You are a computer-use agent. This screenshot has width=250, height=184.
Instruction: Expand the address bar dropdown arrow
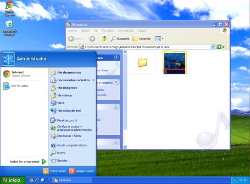tap(213, 47)
